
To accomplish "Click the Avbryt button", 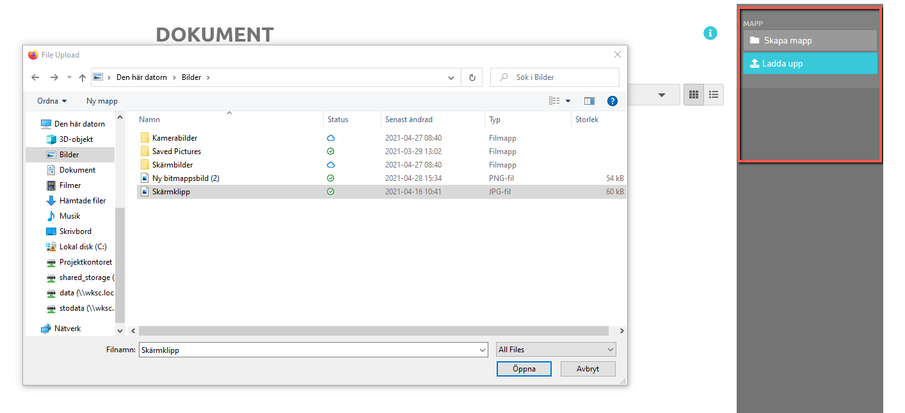I will (588, 369).
